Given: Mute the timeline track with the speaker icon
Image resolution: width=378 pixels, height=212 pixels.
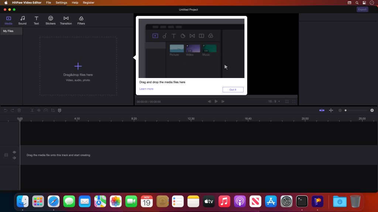Looking at the screenshot, I should 14,158.
